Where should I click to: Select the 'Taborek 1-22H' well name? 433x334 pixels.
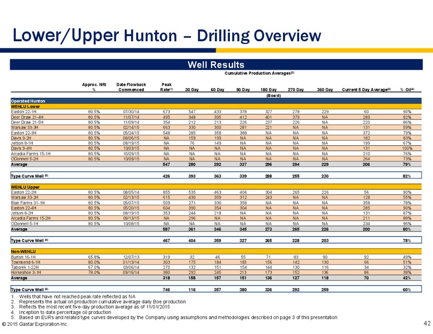click(x=25, y=267)
